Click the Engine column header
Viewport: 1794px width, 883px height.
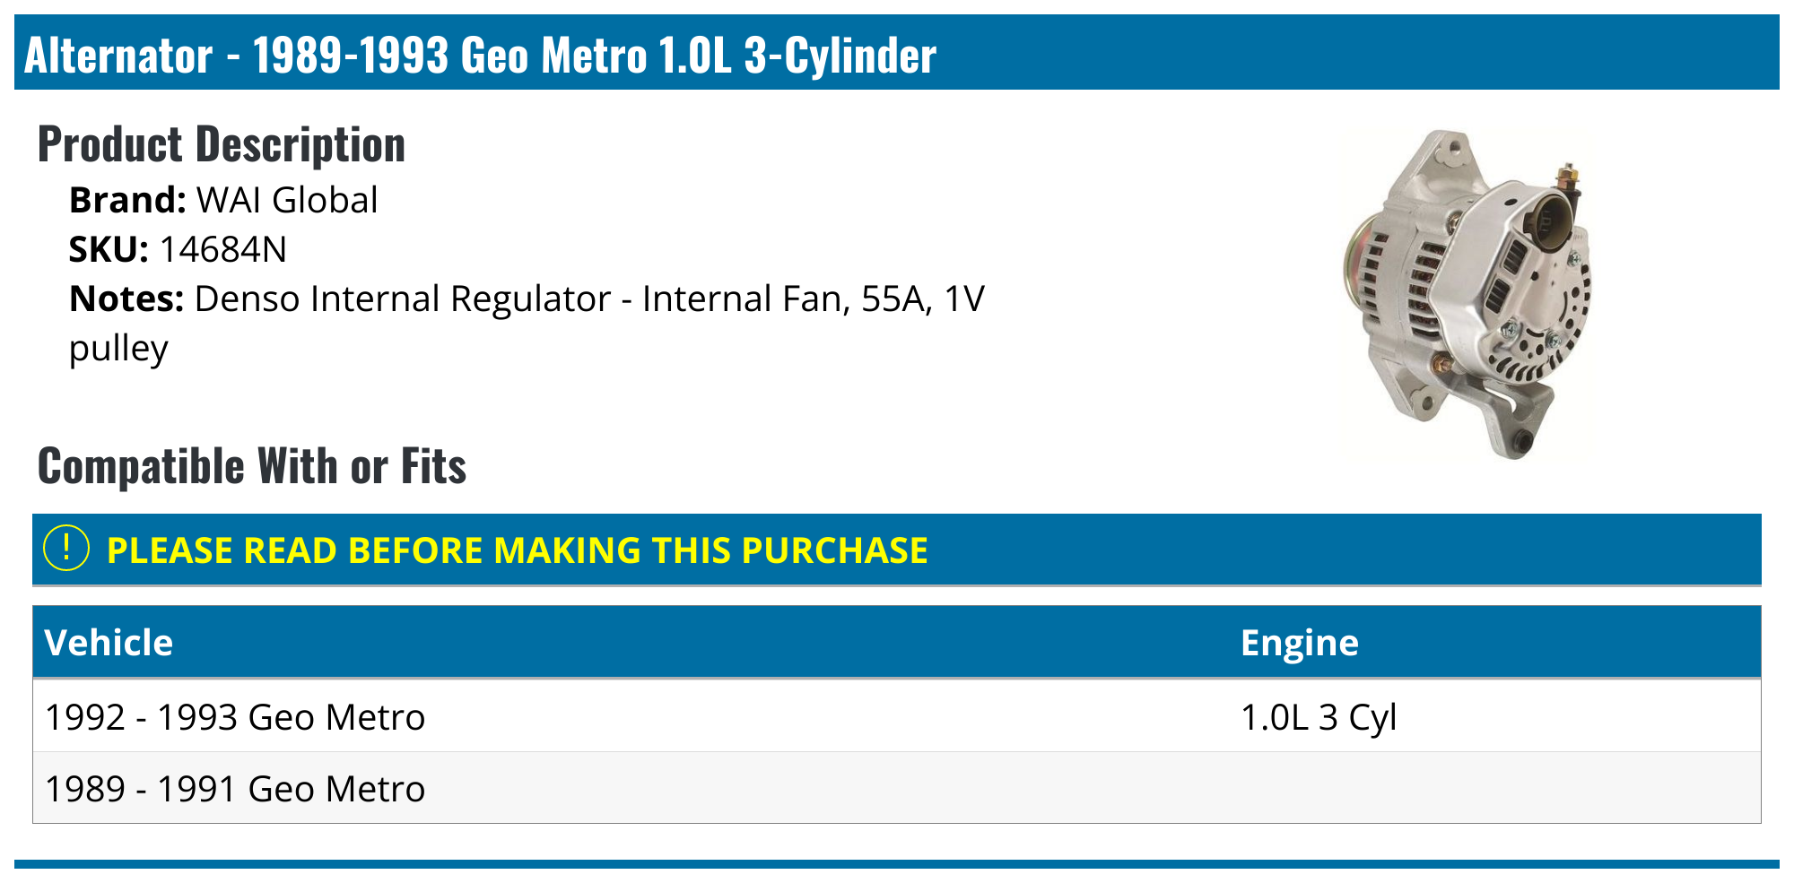(x=1299, y=643)
